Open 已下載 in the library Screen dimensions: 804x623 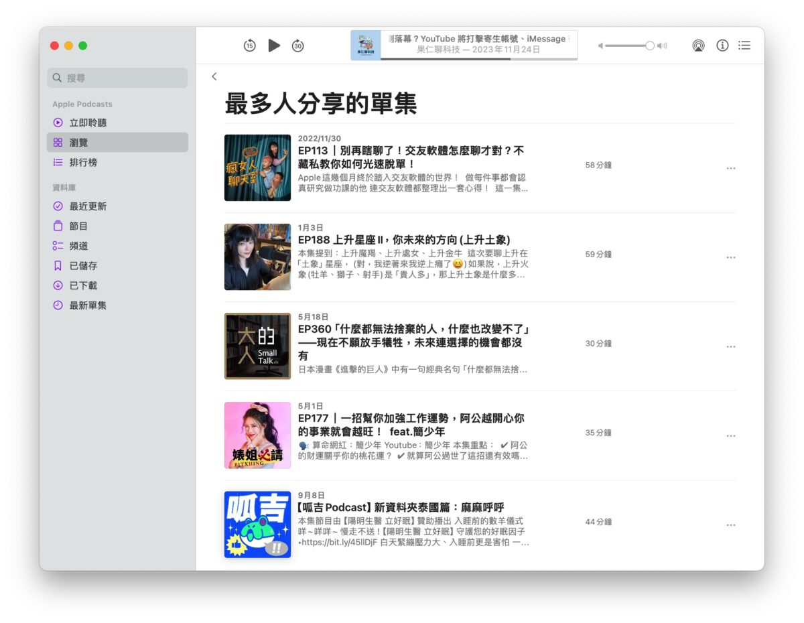pos(117,285)
